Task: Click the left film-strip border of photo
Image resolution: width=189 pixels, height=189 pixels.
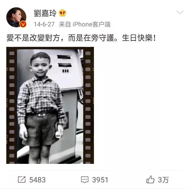Action: tap(12, 105)
